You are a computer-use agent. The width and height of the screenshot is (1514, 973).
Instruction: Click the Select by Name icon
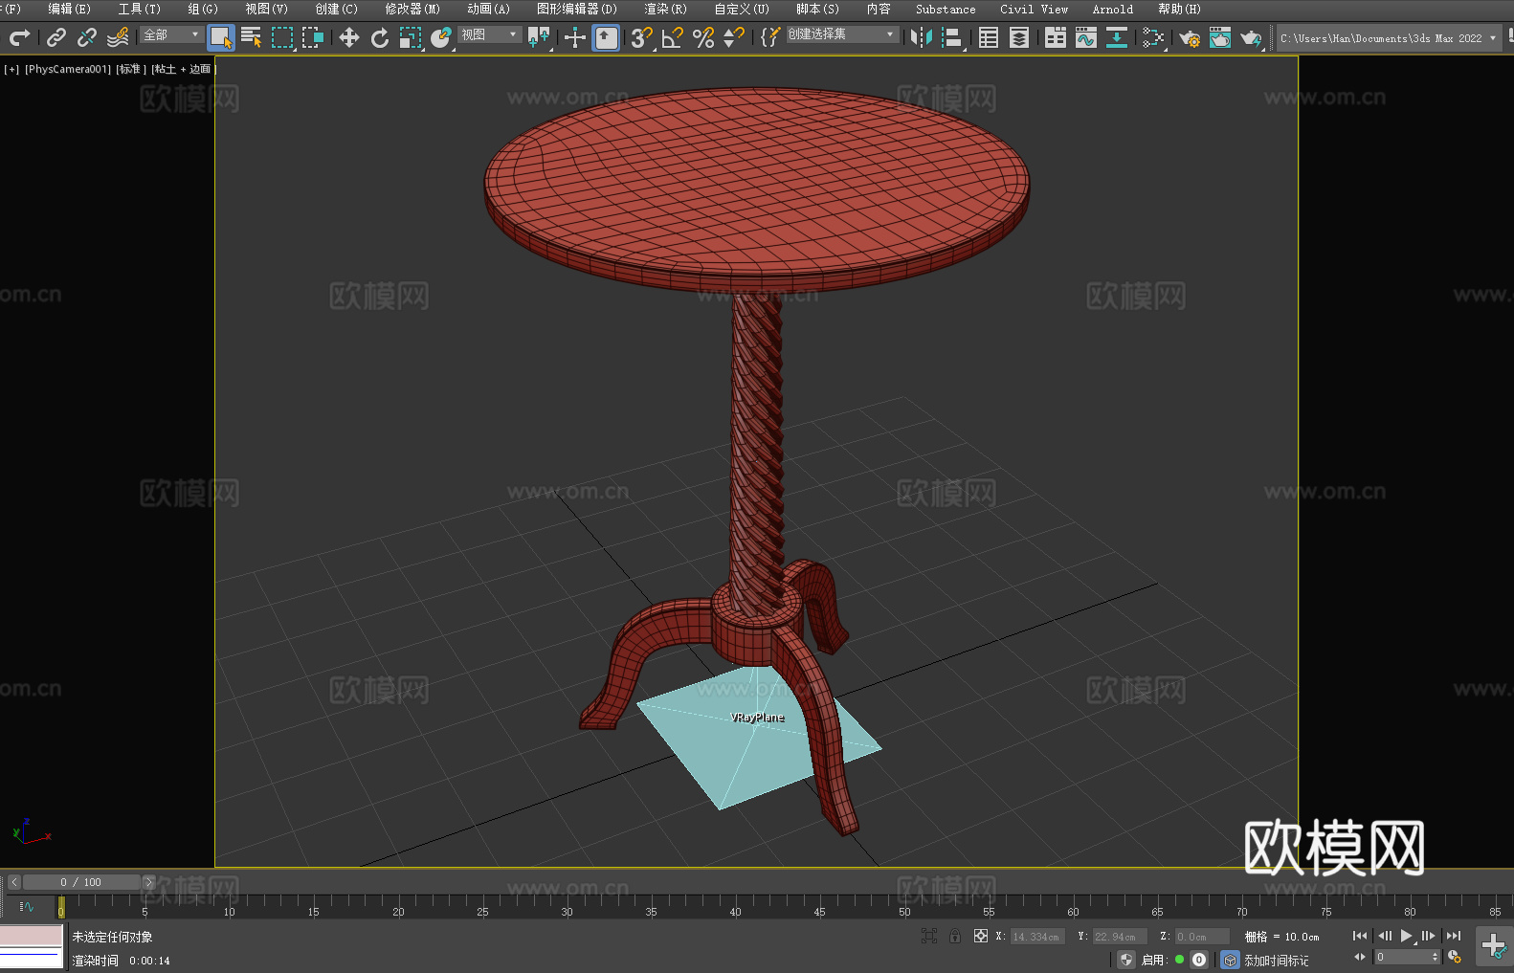tap(252, 38)
